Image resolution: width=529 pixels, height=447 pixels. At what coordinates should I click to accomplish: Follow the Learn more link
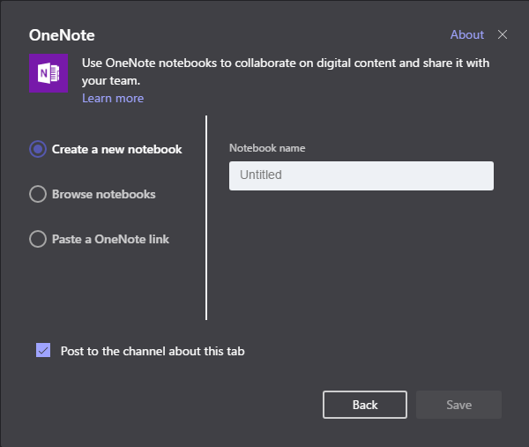click(x=113, y=98)
